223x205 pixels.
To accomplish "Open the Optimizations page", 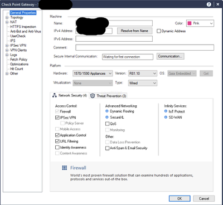I will (19, 64).
